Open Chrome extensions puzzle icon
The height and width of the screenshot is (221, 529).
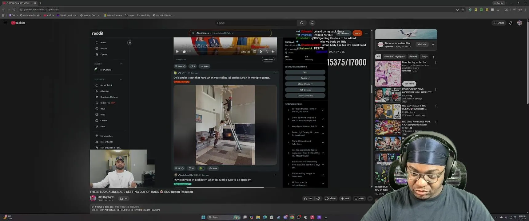coord(498,10)
